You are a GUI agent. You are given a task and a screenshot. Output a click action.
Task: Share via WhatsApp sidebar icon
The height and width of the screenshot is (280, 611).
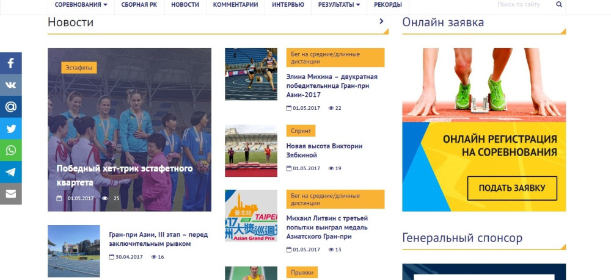point(10,151)
